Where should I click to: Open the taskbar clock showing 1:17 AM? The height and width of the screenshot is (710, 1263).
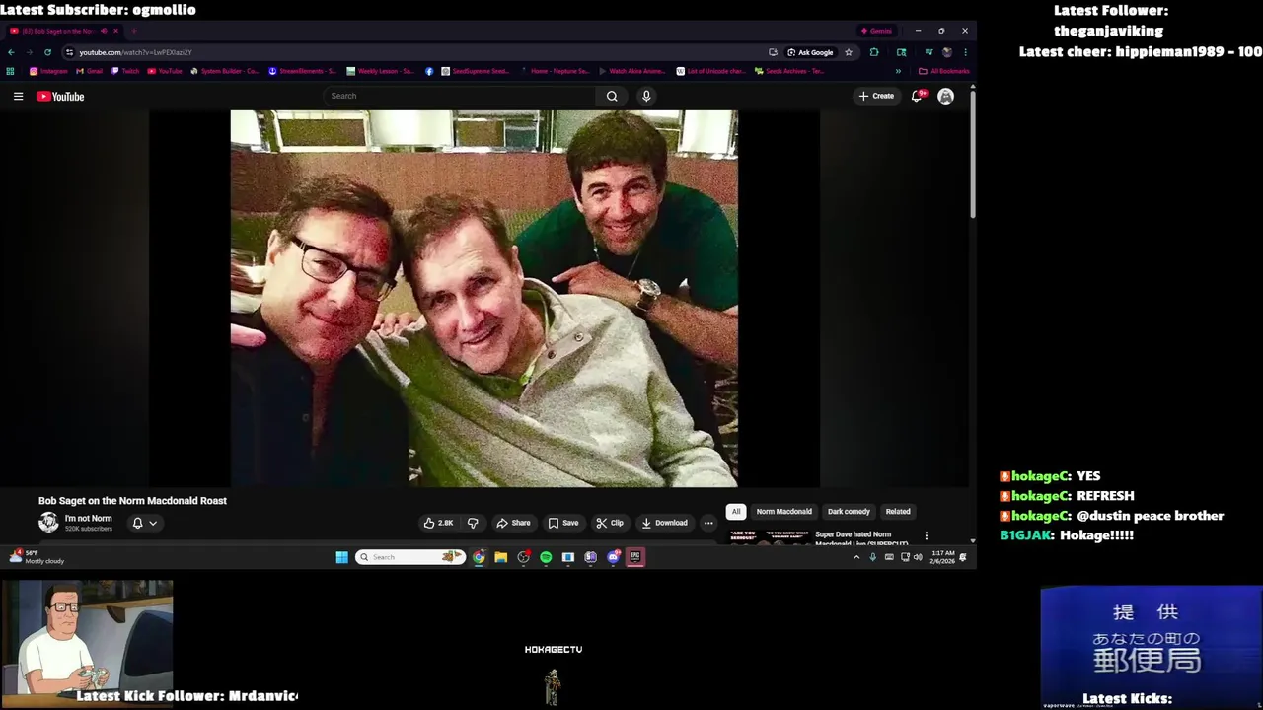[943, 557]
